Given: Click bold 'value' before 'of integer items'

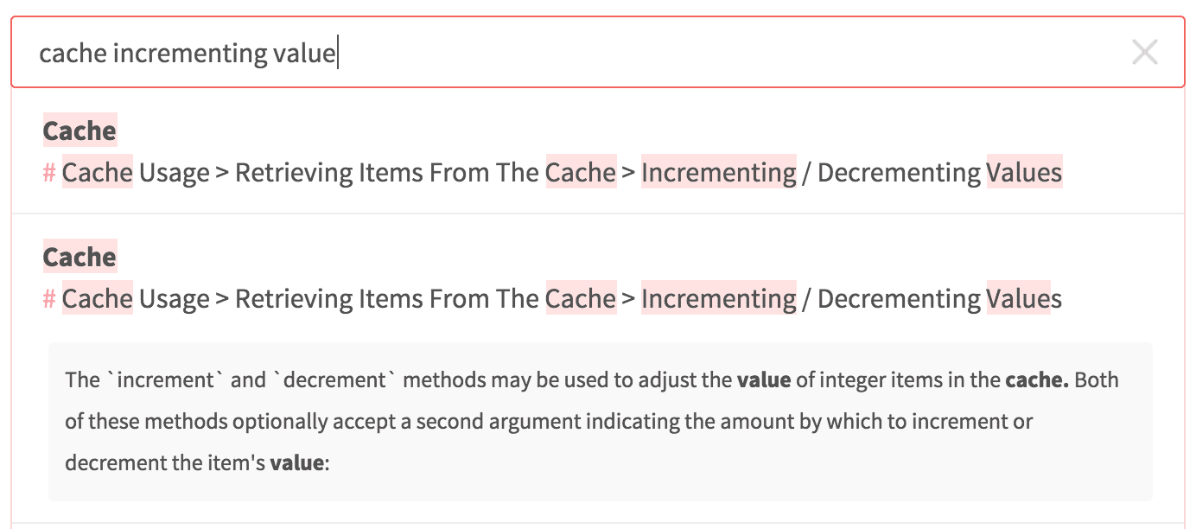Looking at the screenshot, I should pos(763,380).
